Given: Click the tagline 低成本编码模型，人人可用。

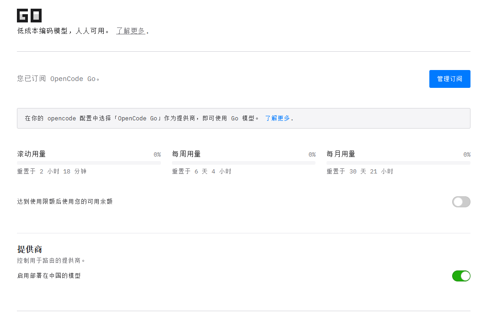Looking at the screenshot, I should coord(63,31).
